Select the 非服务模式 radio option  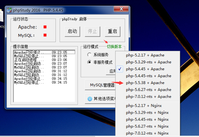pos(89,62)
